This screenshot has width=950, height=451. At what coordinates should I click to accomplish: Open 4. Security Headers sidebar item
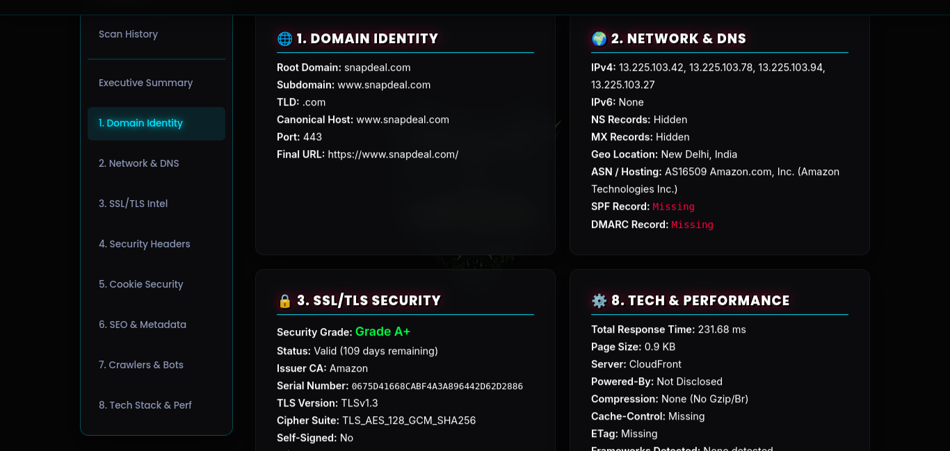click(x=156, y=244)
